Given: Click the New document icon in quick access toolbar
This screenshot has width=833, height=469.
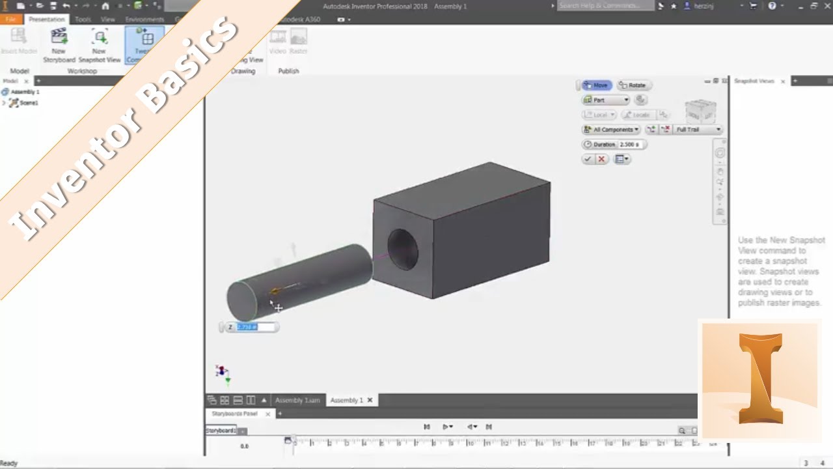Looking at the screenshot, I should [x=21, y=6].
